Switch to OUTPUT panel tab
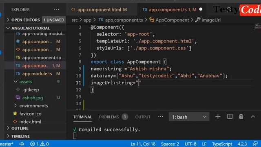Viewport: 261px width, 147px height. tap(143, 117)
